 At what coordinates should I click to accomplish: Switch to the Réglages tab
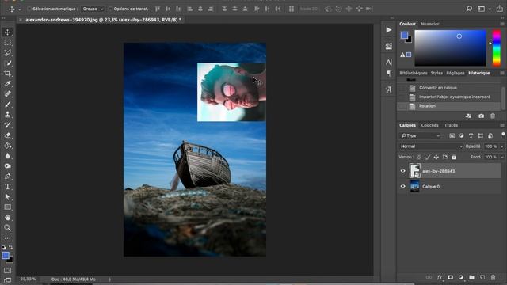click(456, 73)
